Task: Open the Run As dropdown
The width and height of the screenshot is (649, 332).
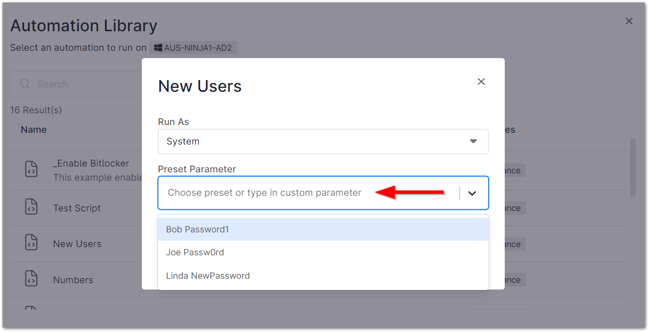Action: 323,142
